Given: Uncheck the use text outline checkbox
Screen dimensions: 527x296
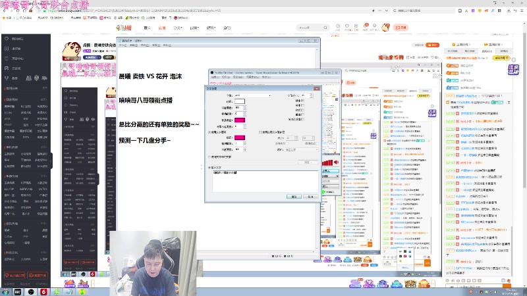Looking at the screenshot, I should click(209, 132).
